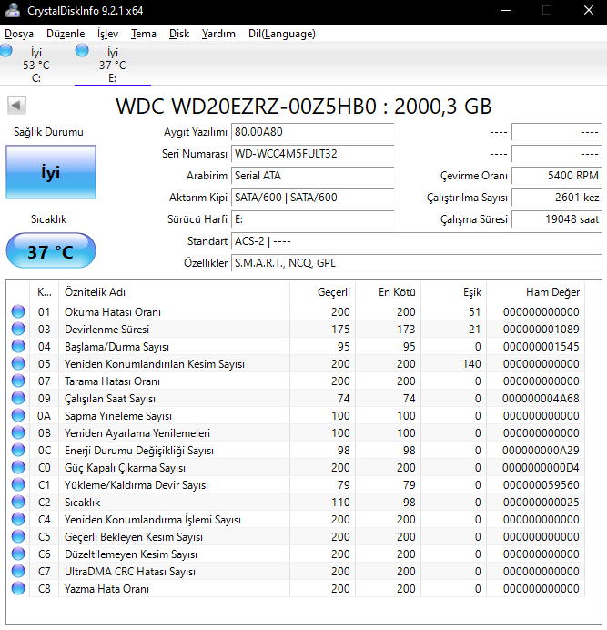Open the İşlev menu
This screenshot has width=607, height=630.
[x=107, y=34]
